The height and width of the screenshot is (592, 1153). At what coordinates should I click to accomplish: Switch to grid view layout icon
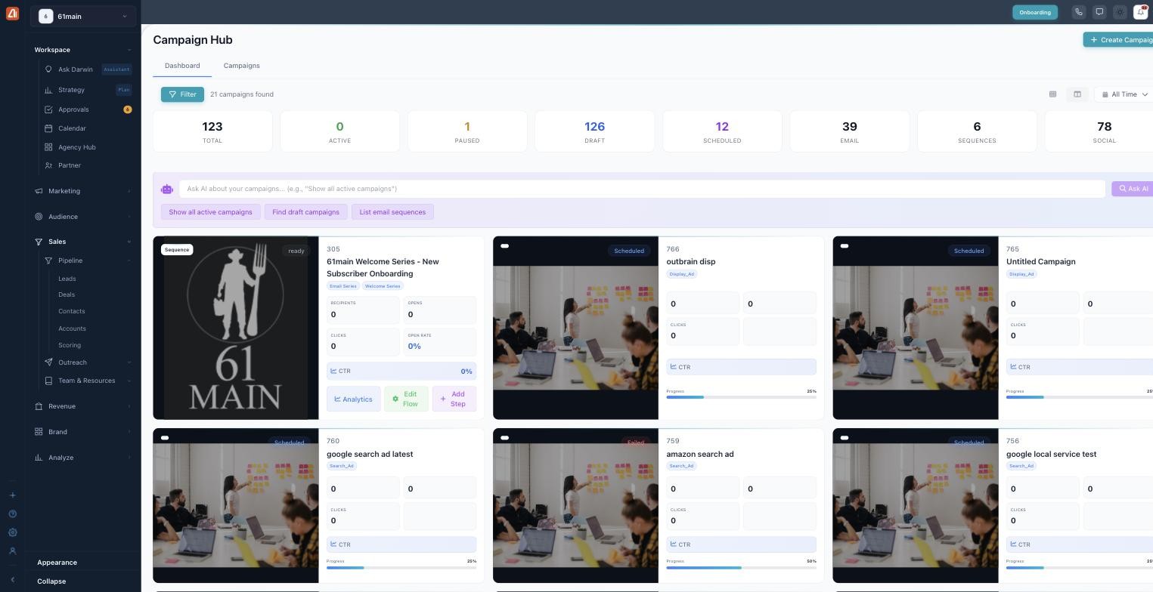[1052, 94]
